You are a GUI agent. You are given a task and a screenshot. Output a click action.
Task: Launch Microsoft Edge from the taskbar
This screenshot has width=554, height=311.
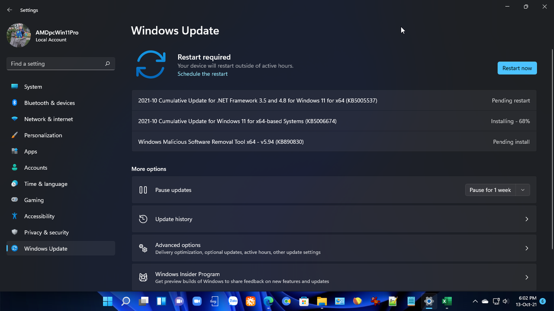coord(268,301)
